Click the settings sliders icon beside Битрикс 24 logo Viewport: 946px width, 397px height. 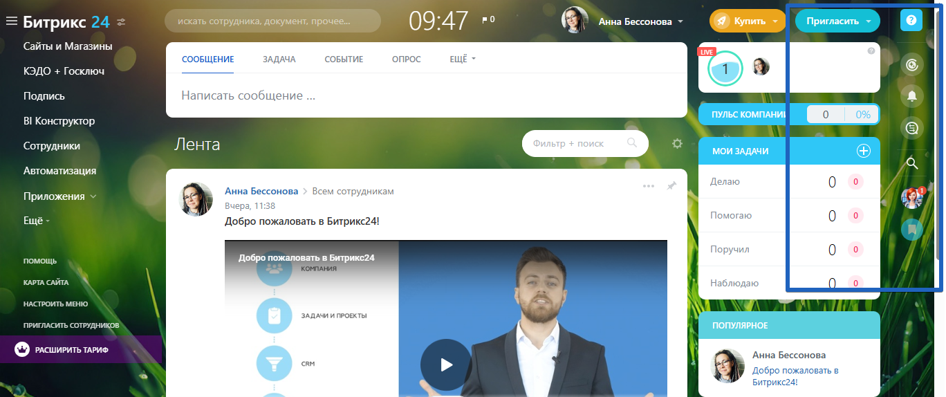point(121,22)
